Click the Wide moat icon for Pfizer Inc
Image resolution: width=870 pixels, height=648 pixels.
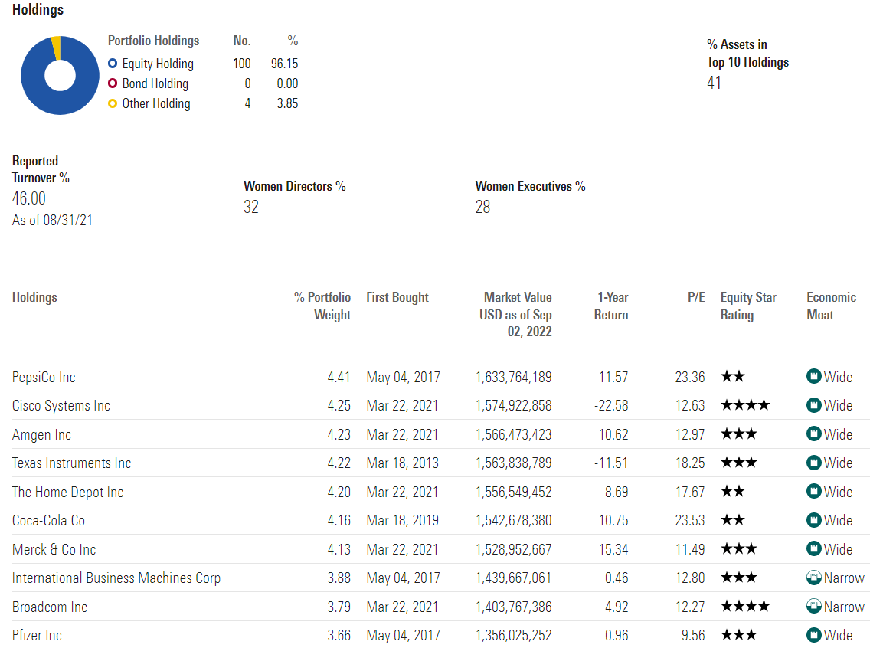click(x=813, y=635)
